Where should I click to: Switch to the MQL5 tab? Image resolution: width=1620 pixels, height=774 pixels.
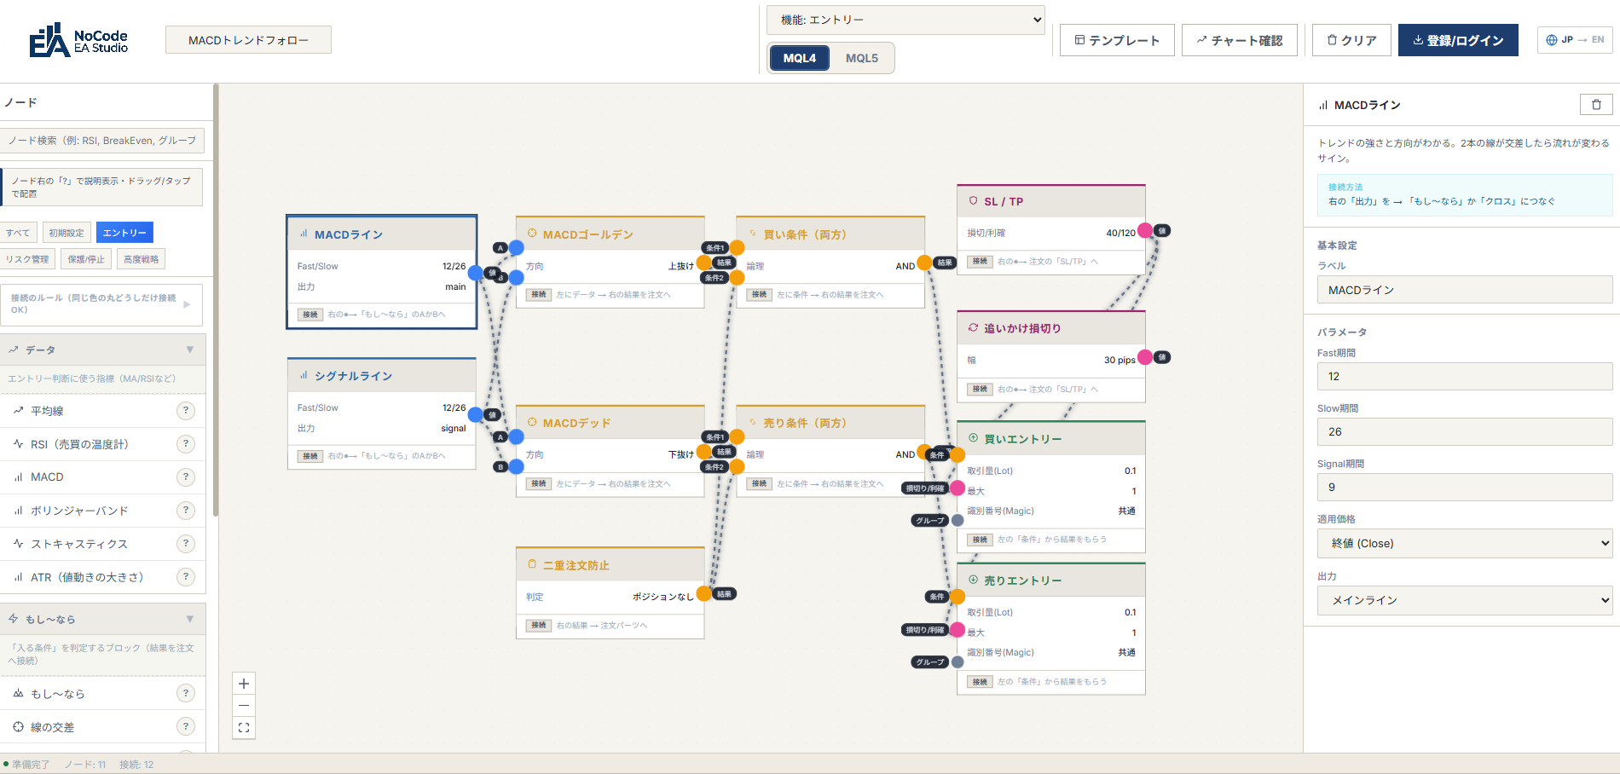coord(863,58)
